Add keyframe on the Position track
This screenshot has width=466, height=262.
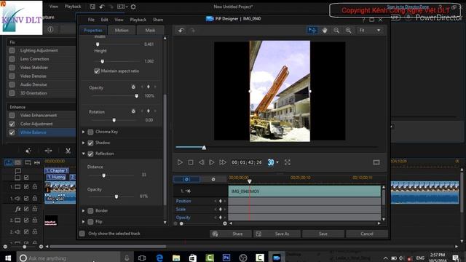(x=220, y=201)
